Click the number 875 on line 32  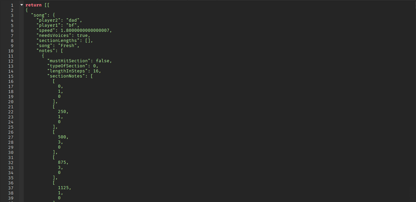(x=62, y=162)
